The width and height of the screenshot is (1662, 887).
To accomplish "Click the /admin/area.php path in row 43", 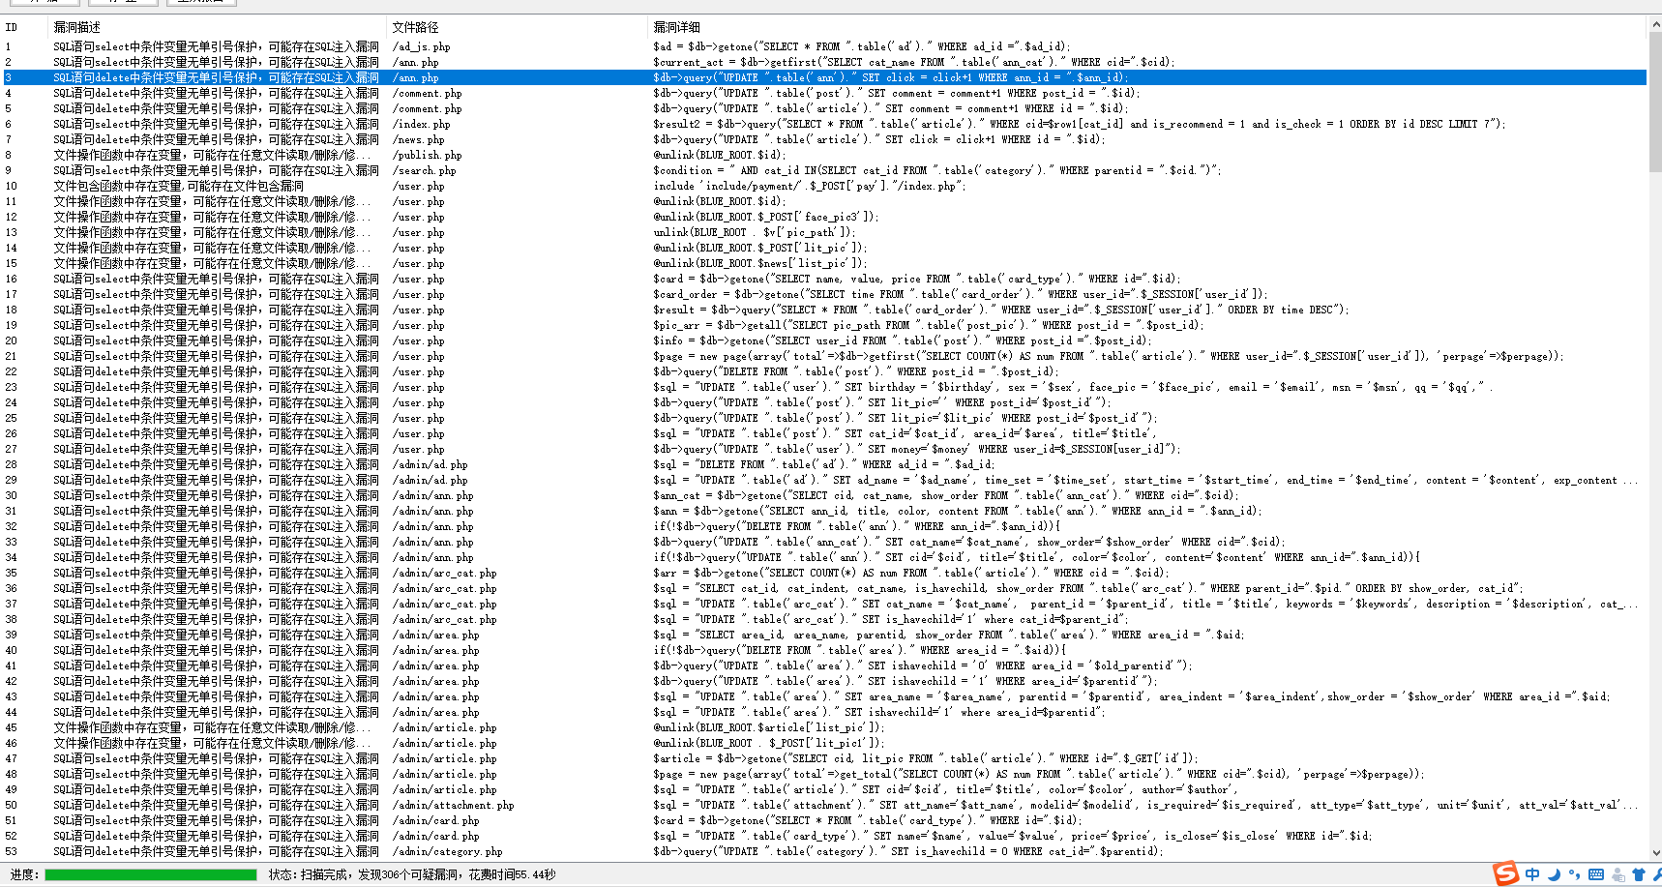I will (x=435, y=696).
